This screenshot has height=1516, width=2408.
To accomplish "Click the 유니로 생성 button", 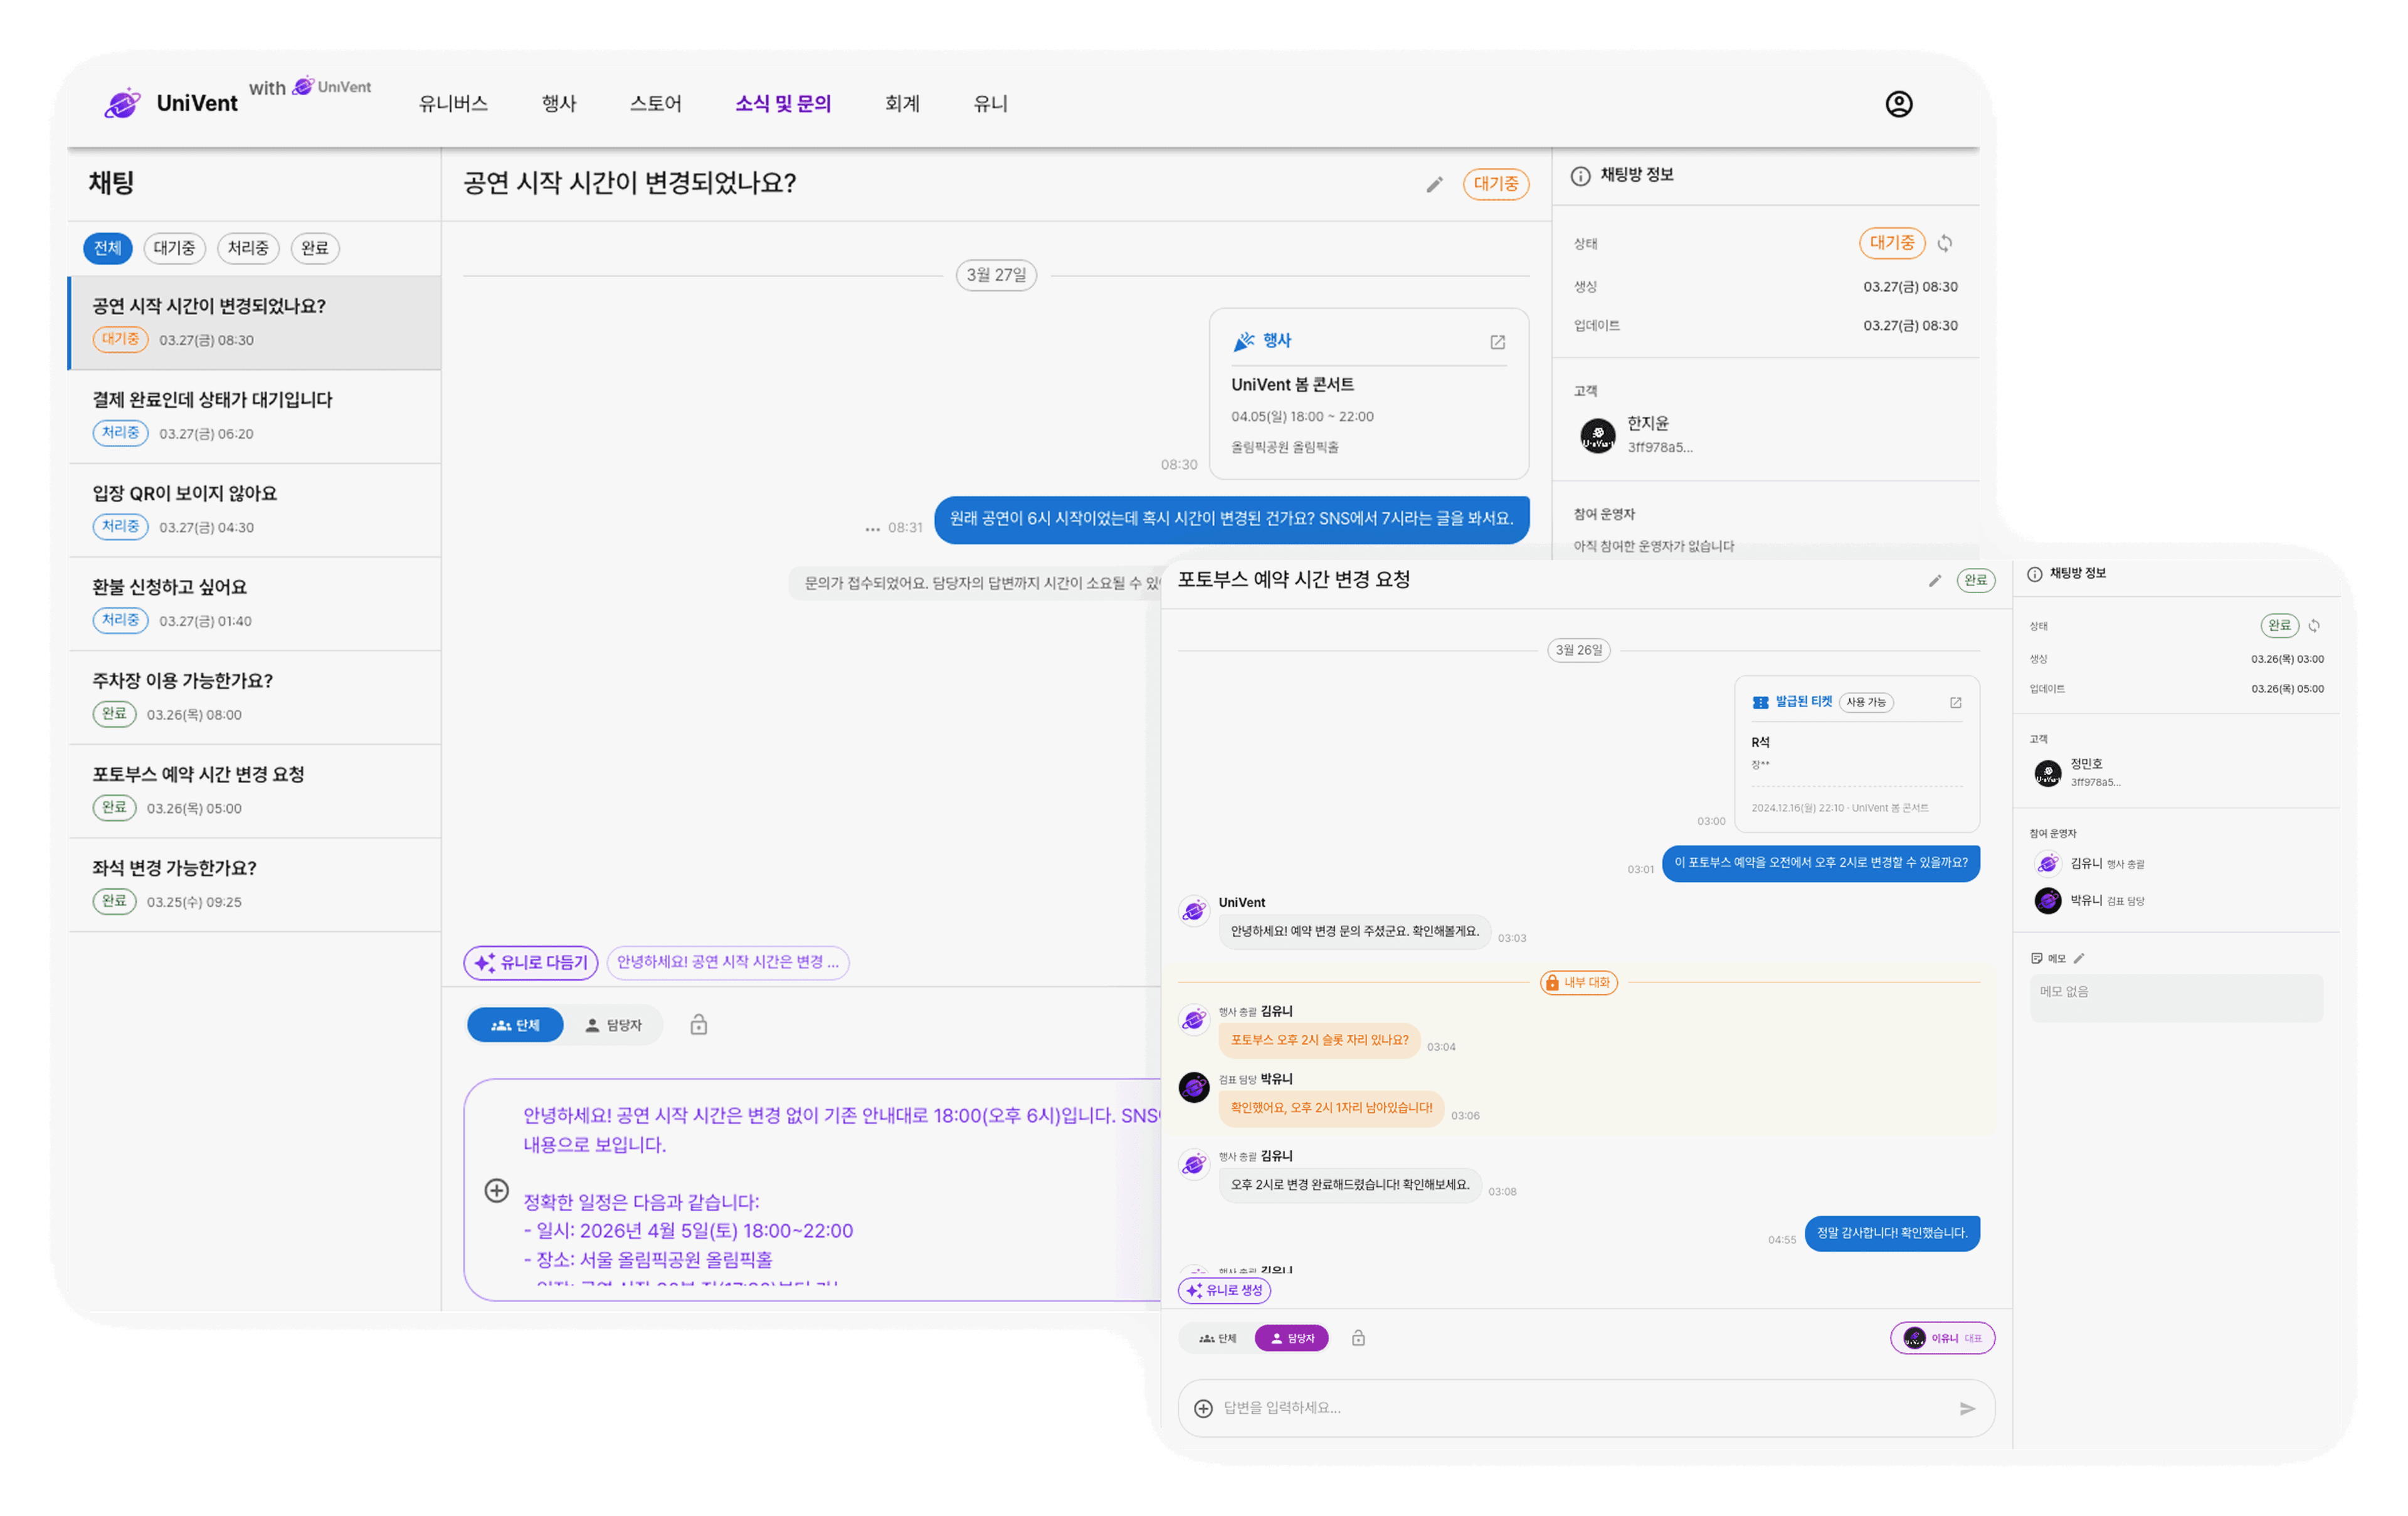I will point(1224,1290).
